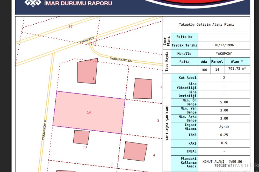Click the KAKS value 0.5
This screenshot has height=172, width=259.
coord(224,143)
